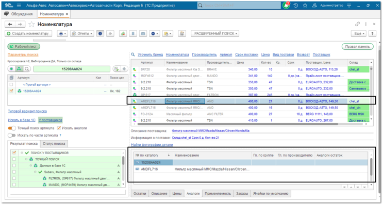Click the eye preview toolbar icon

click(x=110, y=33)
